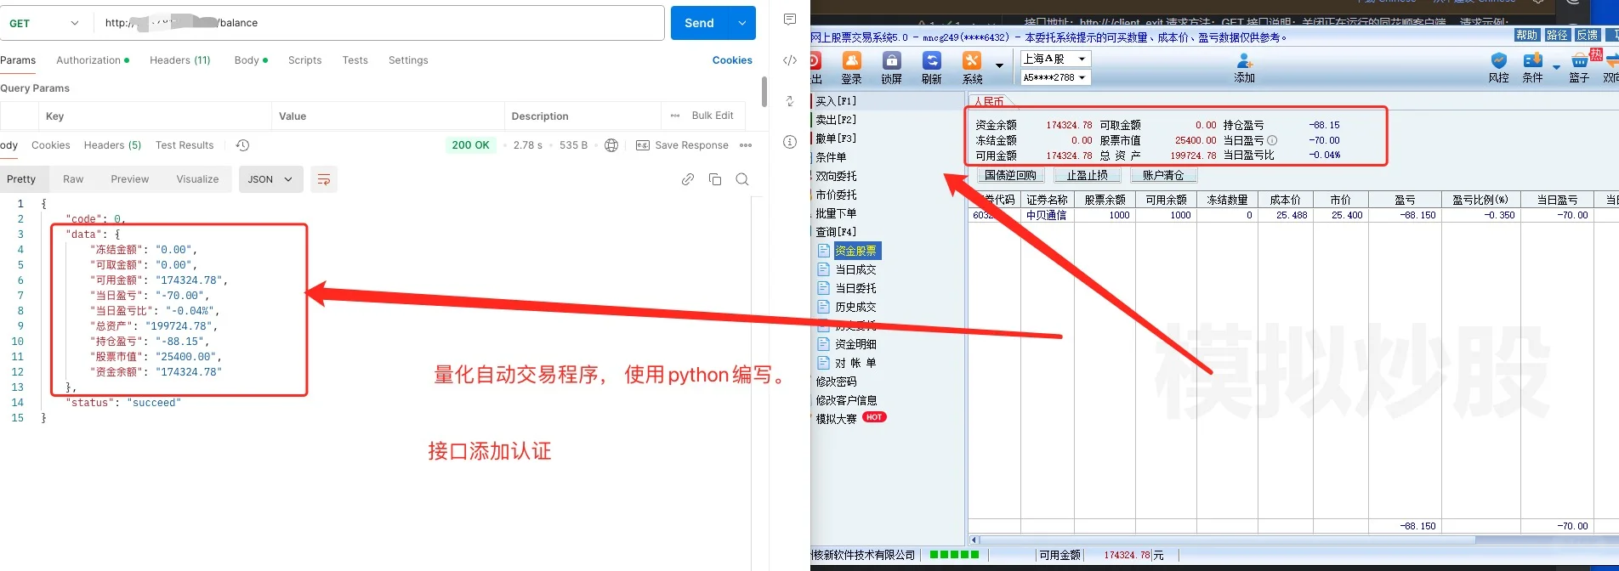Toggle the wrap lines icon beside JSON
The image size is (1619, 571).
click(324, 179)
